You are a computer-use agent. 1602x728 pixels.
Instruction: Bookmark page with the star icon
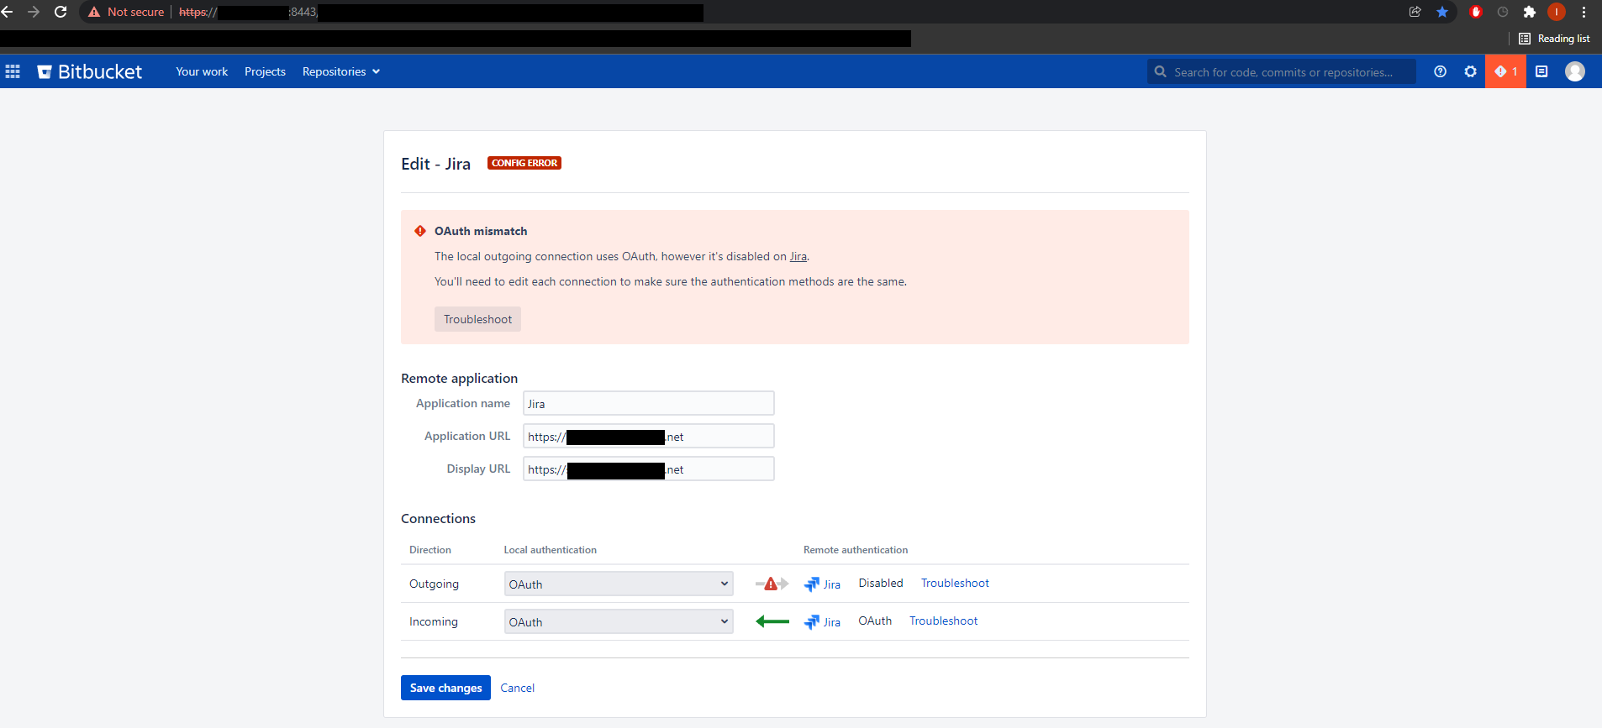1442,12
